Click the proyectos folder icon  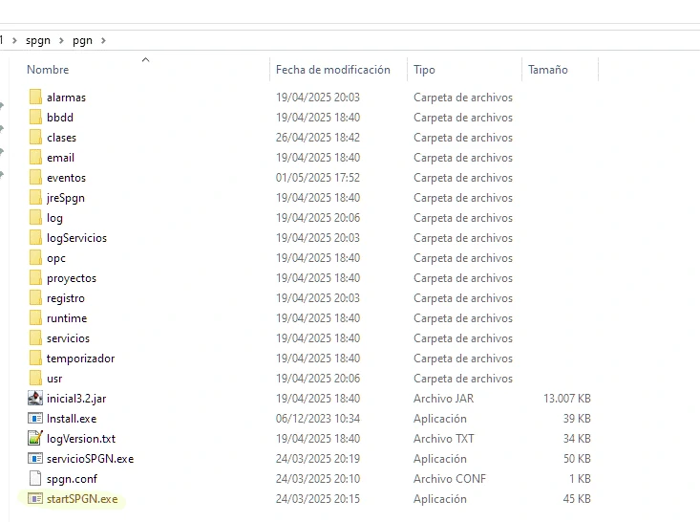[35, 278]
